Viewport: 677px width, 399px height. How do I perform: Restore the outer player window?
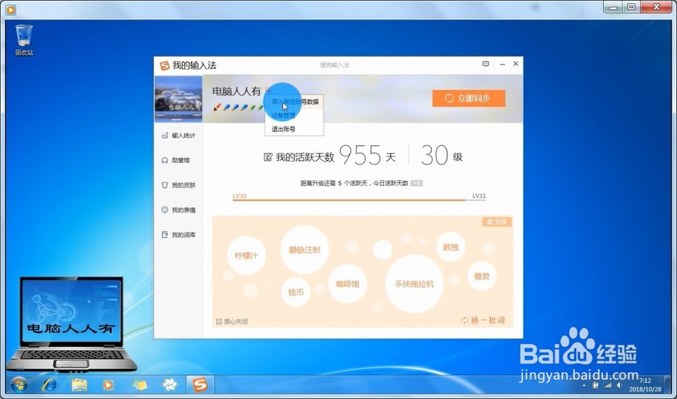pyautogui.click(x=631, y=7)
